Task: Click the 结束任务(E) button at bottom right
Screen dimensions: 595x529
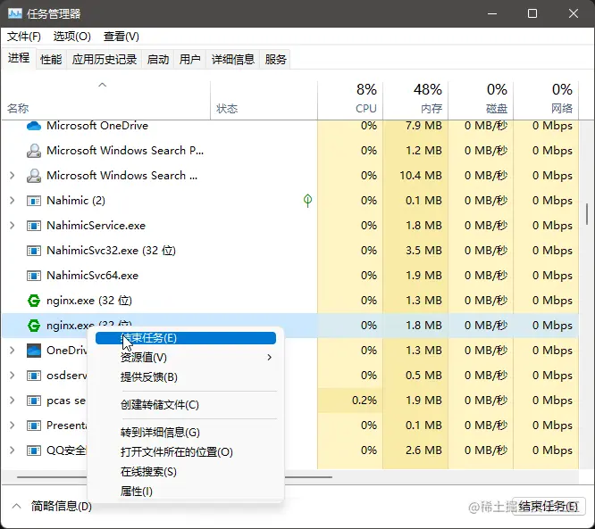Action: tap(549, 507)
